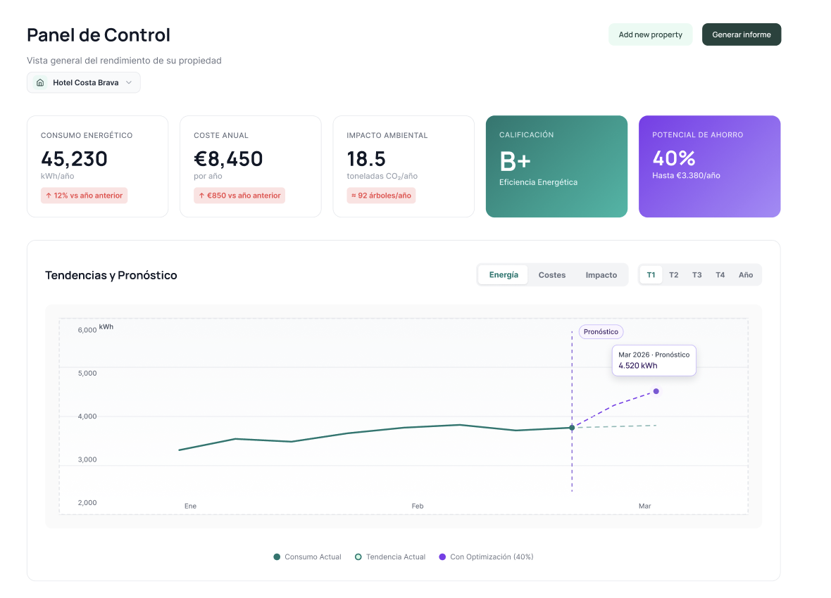Image resolution: width=831 pixels, height=598 pixels.
Task: Click the Add new property button
Action: point(650,34)
